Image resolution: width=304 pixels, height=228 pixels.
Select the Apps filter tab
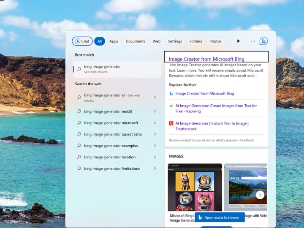click(114, 41)
